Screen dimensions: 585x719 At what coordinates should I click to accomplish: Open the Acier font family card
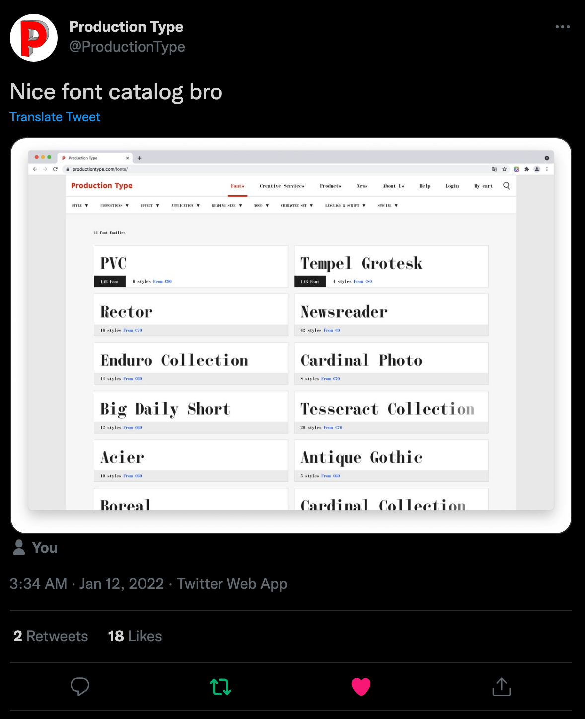191,461
